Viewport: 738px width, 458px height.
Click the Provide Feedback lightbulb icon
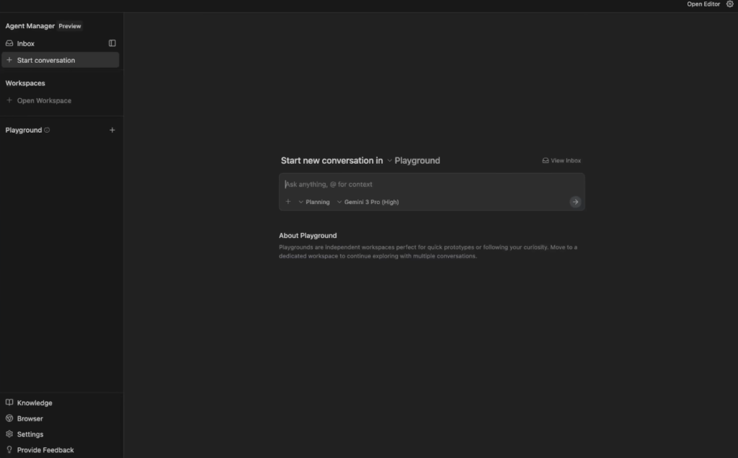tap(9, 450)
